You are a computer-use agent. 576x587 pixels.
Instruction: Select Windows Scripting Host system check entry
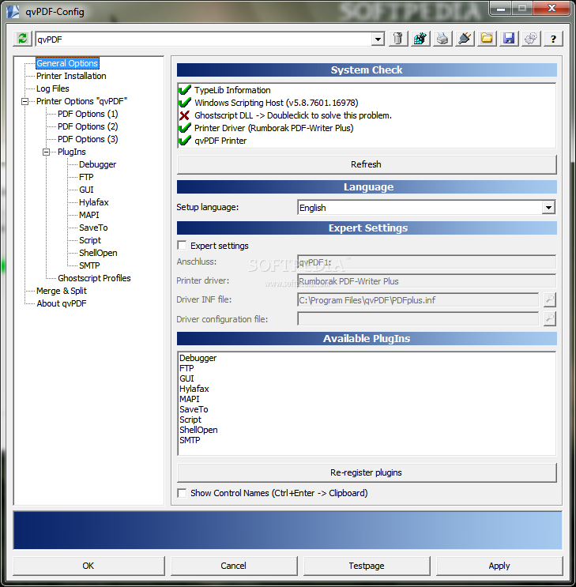277,103
